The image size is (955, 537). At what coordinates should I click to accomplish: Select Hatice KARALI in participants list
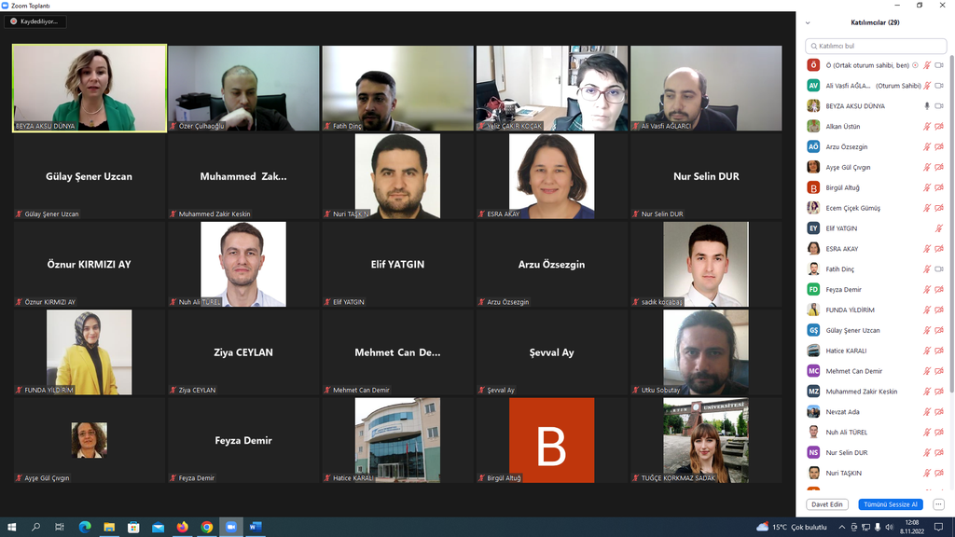tap(846, 351)
